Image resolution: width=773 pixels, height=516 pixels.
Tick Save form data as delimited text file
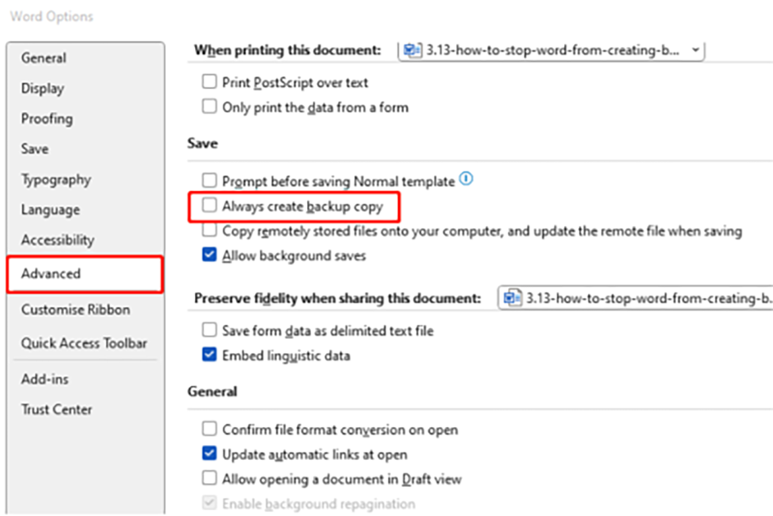[x=209, y=330]
